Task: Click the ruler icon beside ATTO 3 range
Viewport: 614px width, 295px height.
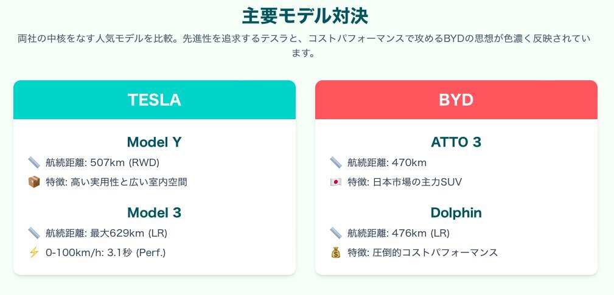Action: (x=336, y=162)
